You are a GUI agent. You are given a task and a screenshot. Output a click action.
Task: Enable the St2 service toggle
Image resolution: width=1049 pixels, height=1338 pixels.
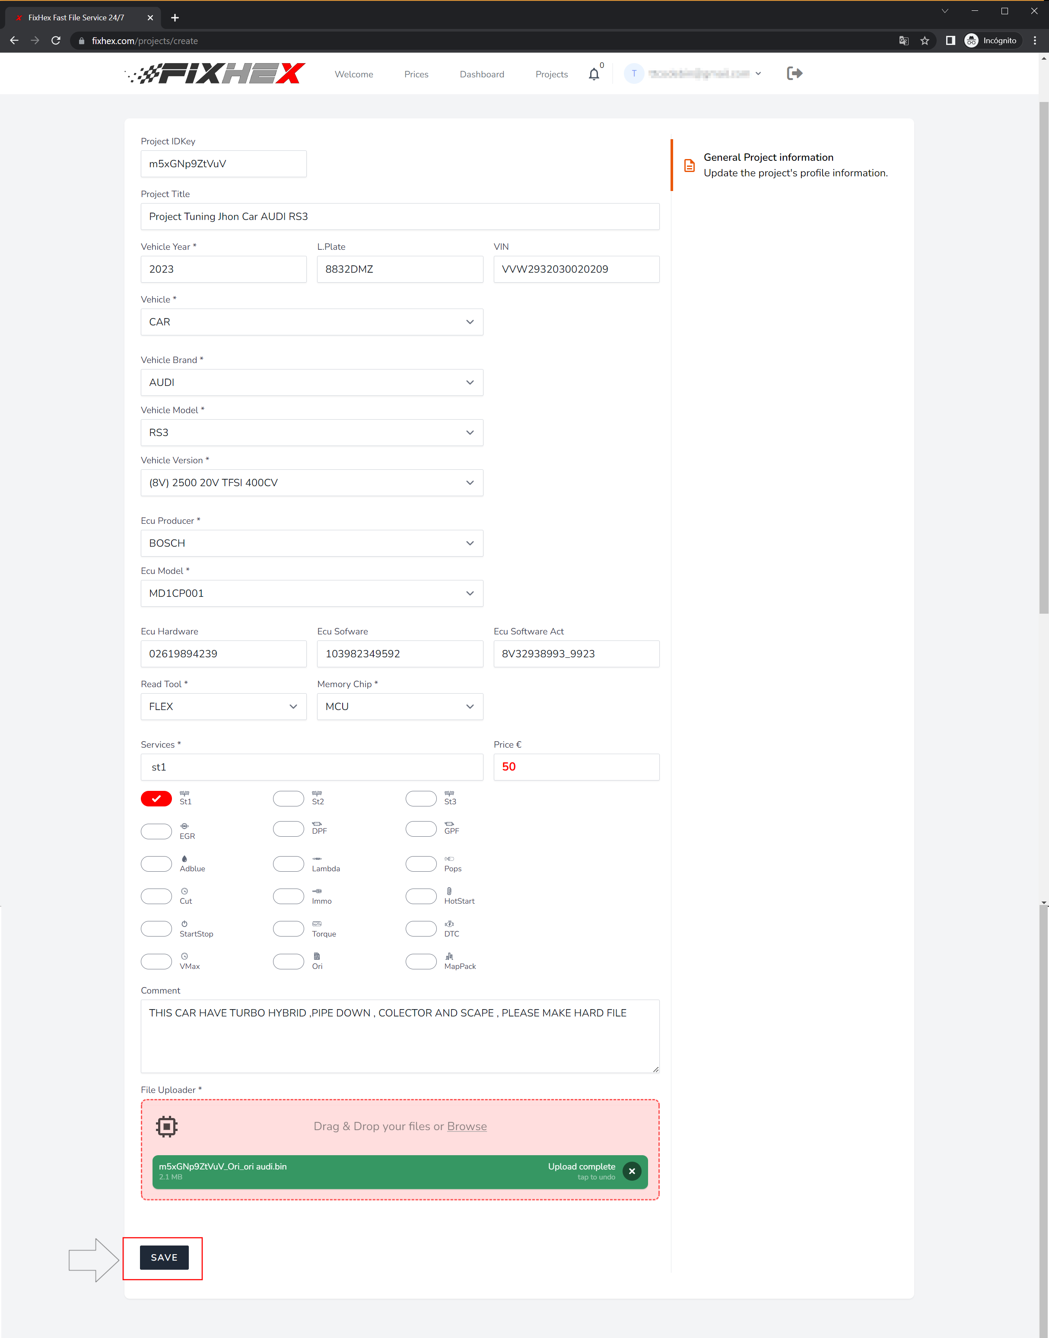288,799
